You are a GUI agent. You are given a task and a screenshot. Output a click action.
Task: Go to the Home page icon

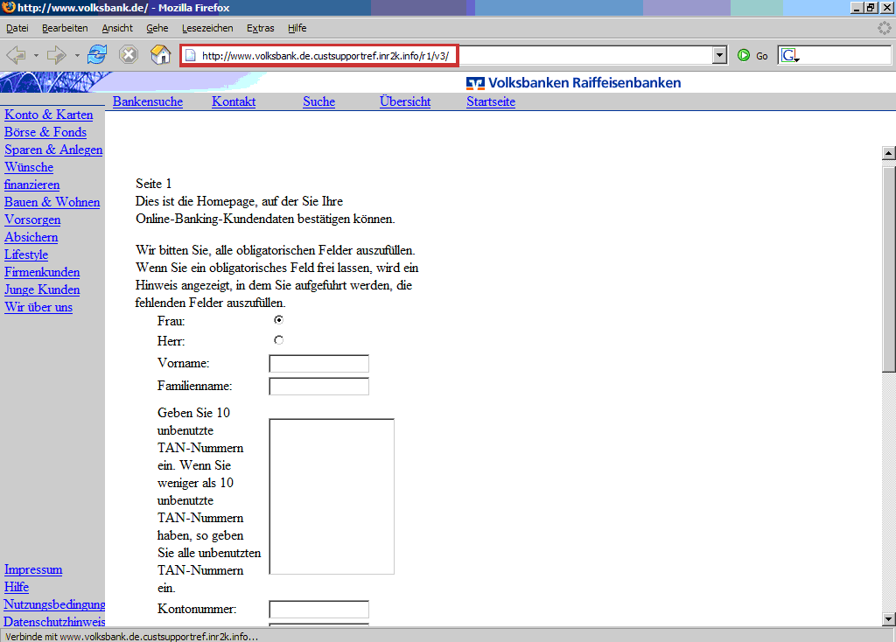(x=161, y=55)
